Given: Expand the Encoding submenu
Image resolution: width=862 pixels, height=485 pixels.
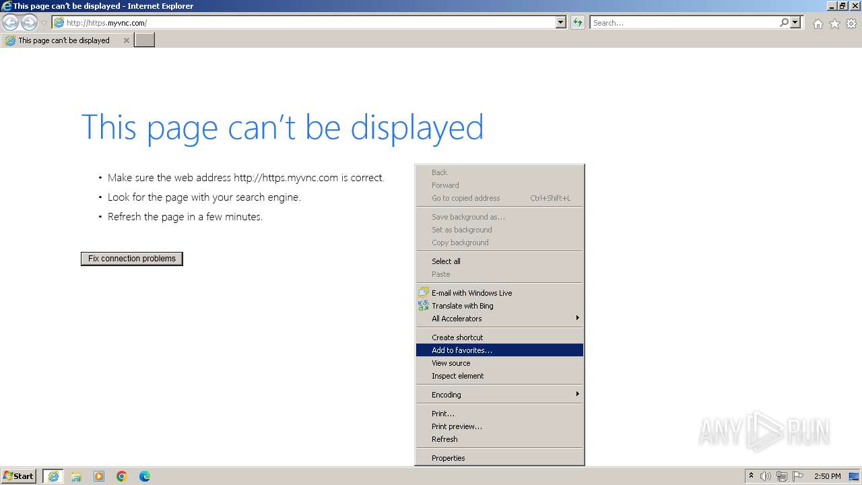Looking at the screenshot, I should pyautogui.click(x=500, y=395).
